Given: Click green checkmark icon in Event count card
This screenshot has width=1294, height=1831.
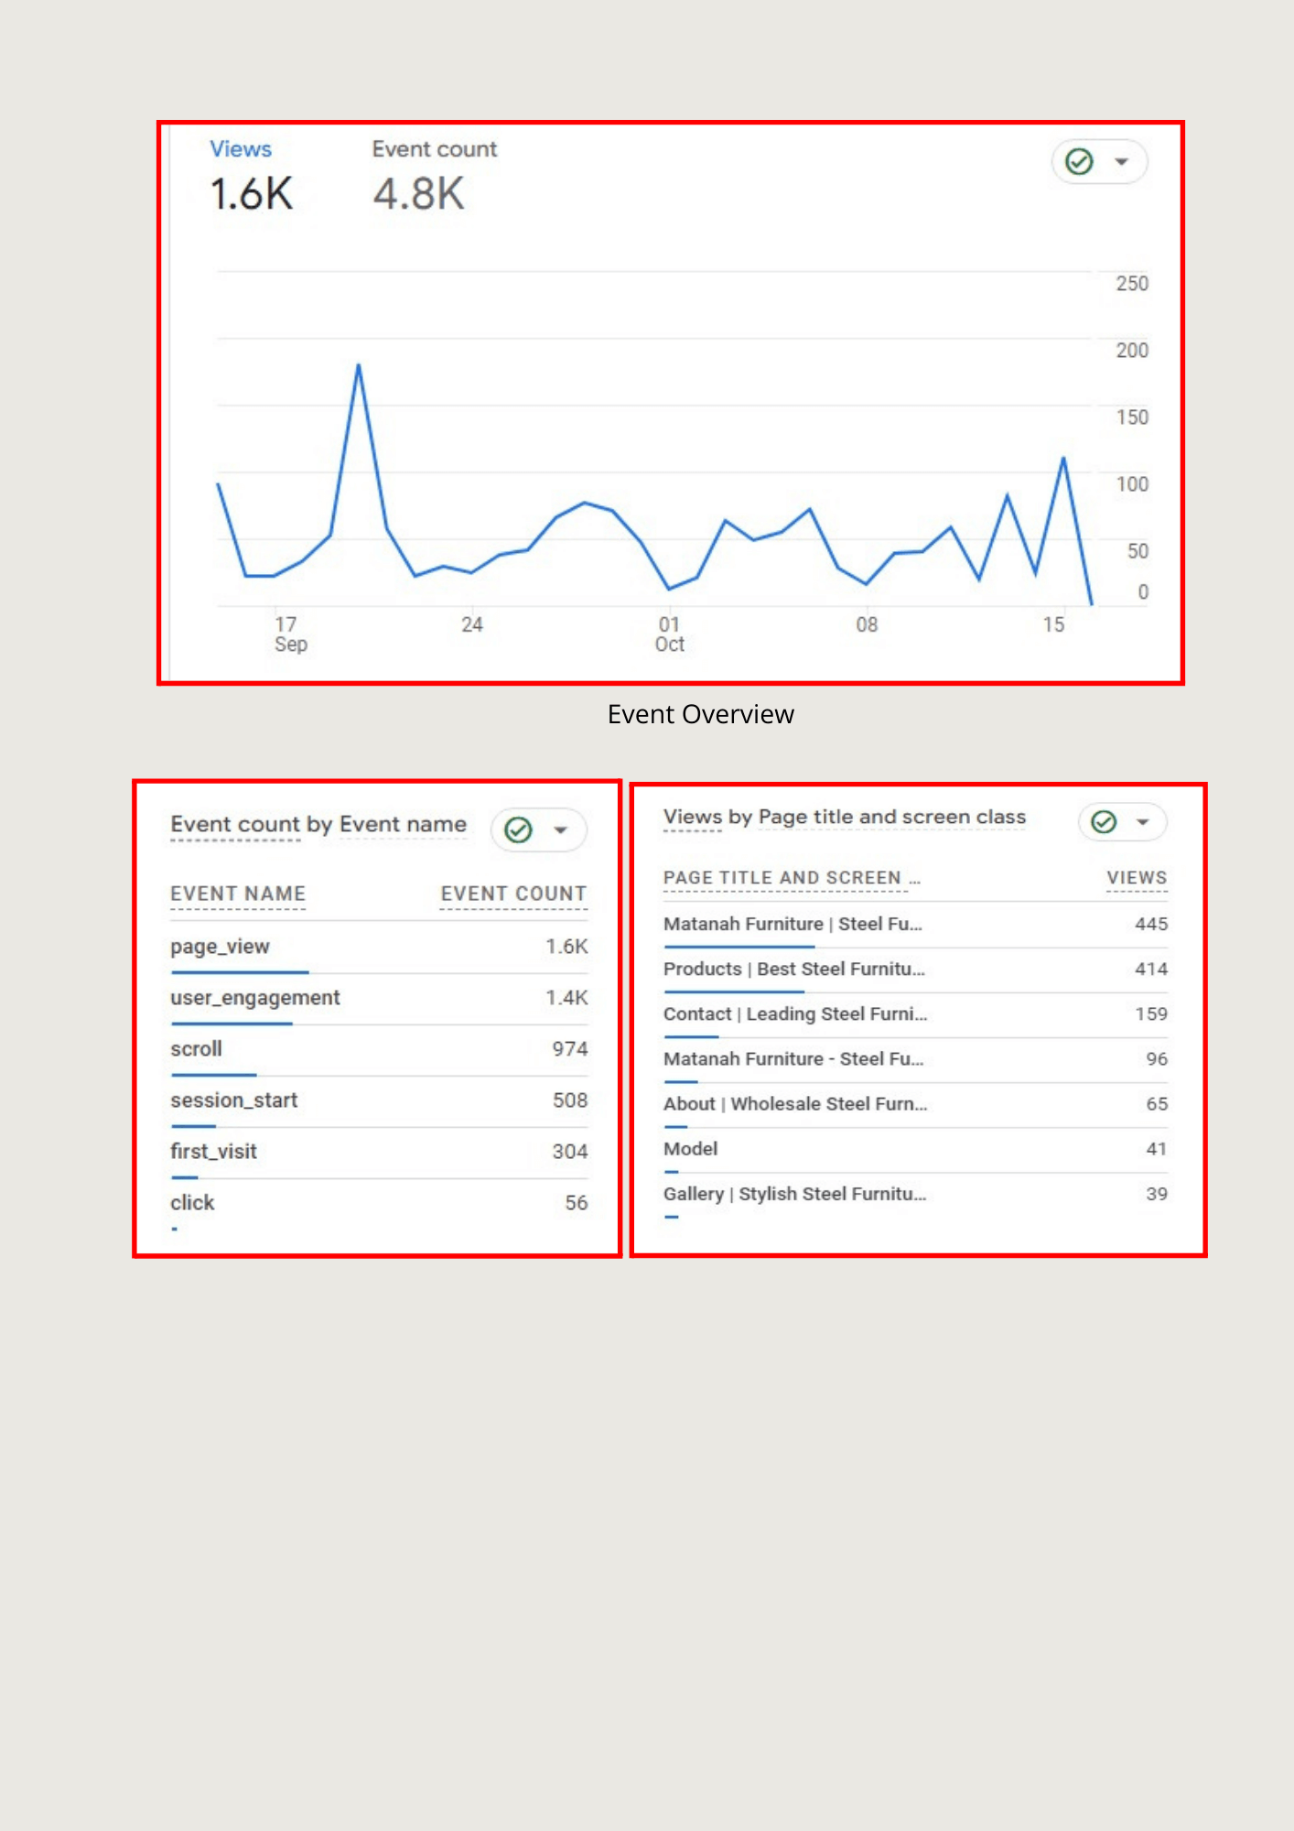Looking at the screenshot, I should click(519, 829).
